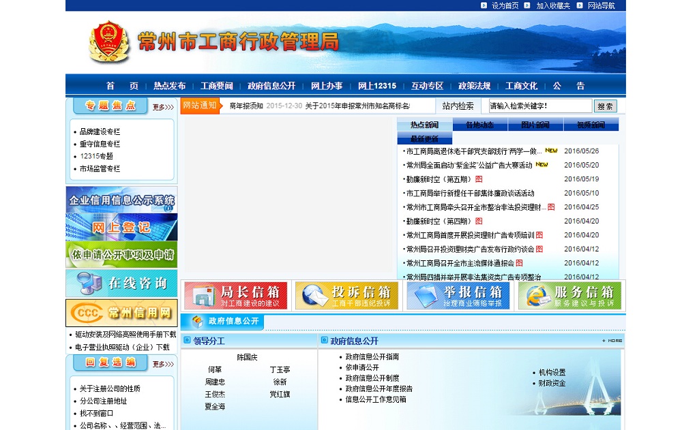Open the 依申请公开 link
This screenshot has width=682, height=430.
coord(362,367)
